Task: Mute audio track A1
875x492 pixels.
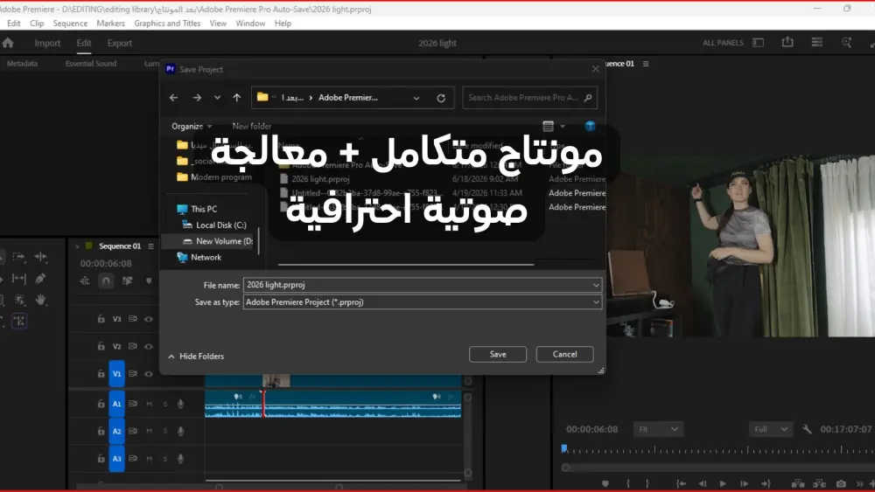Action: (149, 404)
